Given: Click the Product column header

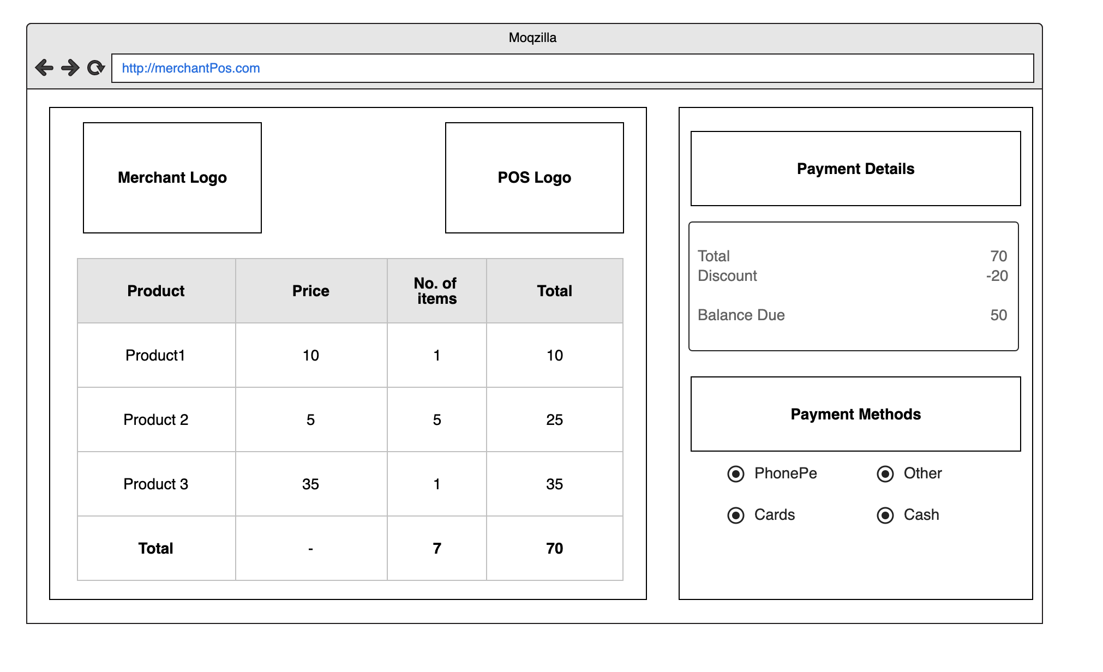Looking at the screenshot, I should [x=156, y=291].
